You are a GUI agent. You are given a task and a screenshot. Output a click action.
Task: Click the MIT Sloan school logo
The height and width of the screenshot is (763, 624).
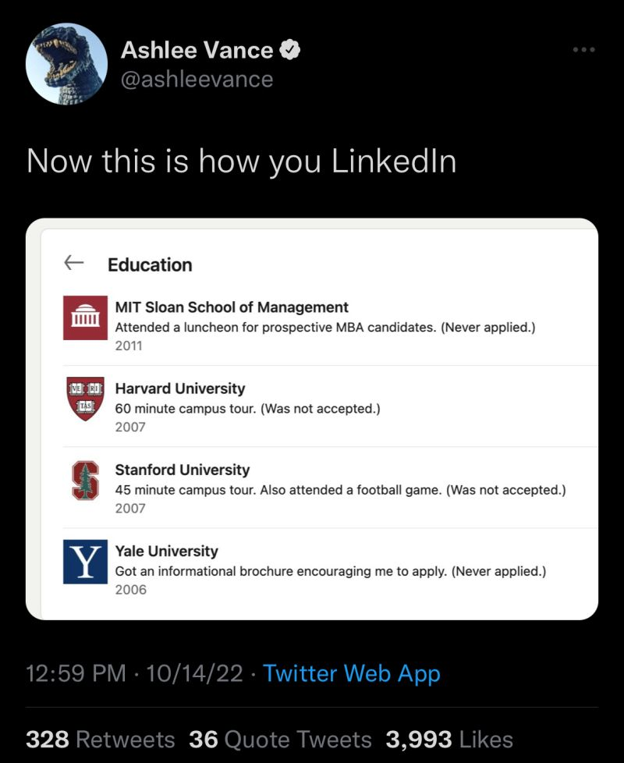[x=85, y=317]
